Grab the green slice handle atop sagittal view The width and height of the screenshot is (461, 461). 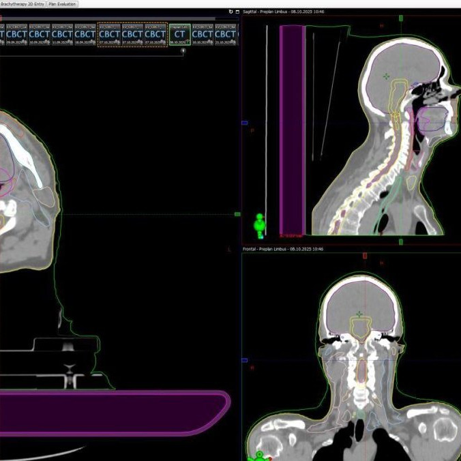click(x=401, y=18)
